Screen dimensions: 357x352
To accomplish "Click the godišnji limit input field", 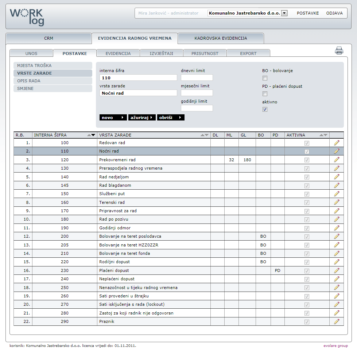I will (197, 108).
